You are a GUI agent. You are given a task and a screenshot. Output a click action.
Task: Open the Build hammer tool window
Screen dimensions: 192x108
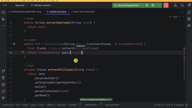(3, 78)
